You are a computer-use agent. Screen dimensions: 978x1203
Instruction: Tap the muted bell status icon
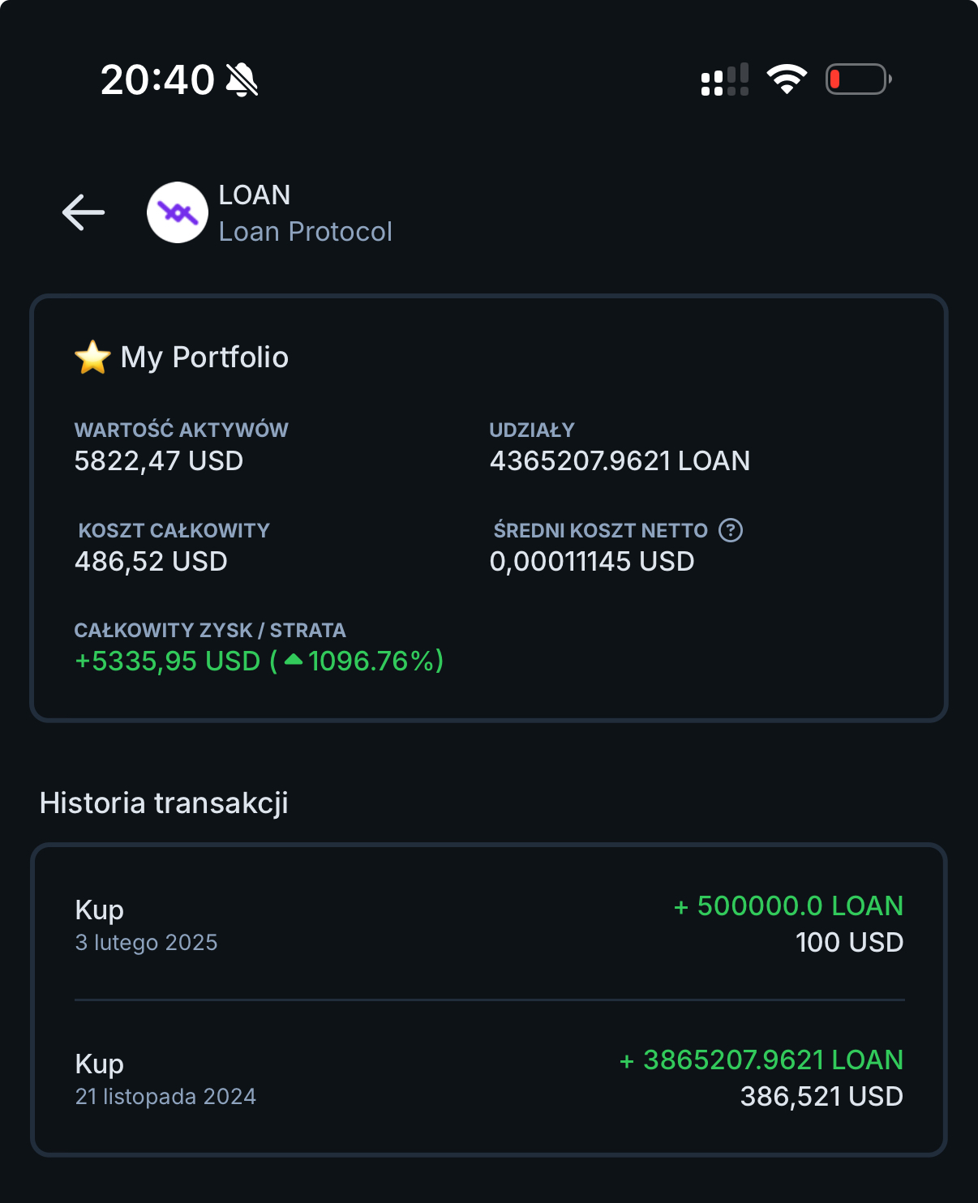242,80
